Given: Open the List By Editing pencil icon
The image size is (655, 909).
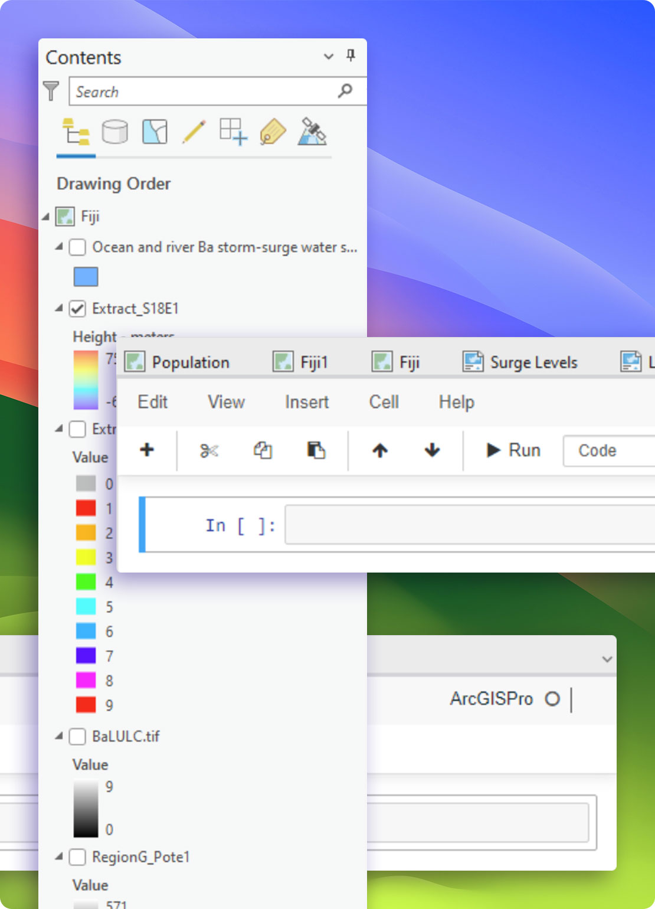Looking at the screenshot, I should [x=194, y=132].
